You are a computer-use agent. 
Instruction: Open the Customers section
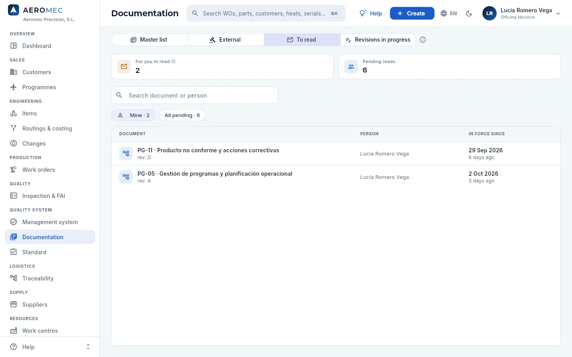coord(50,72)
